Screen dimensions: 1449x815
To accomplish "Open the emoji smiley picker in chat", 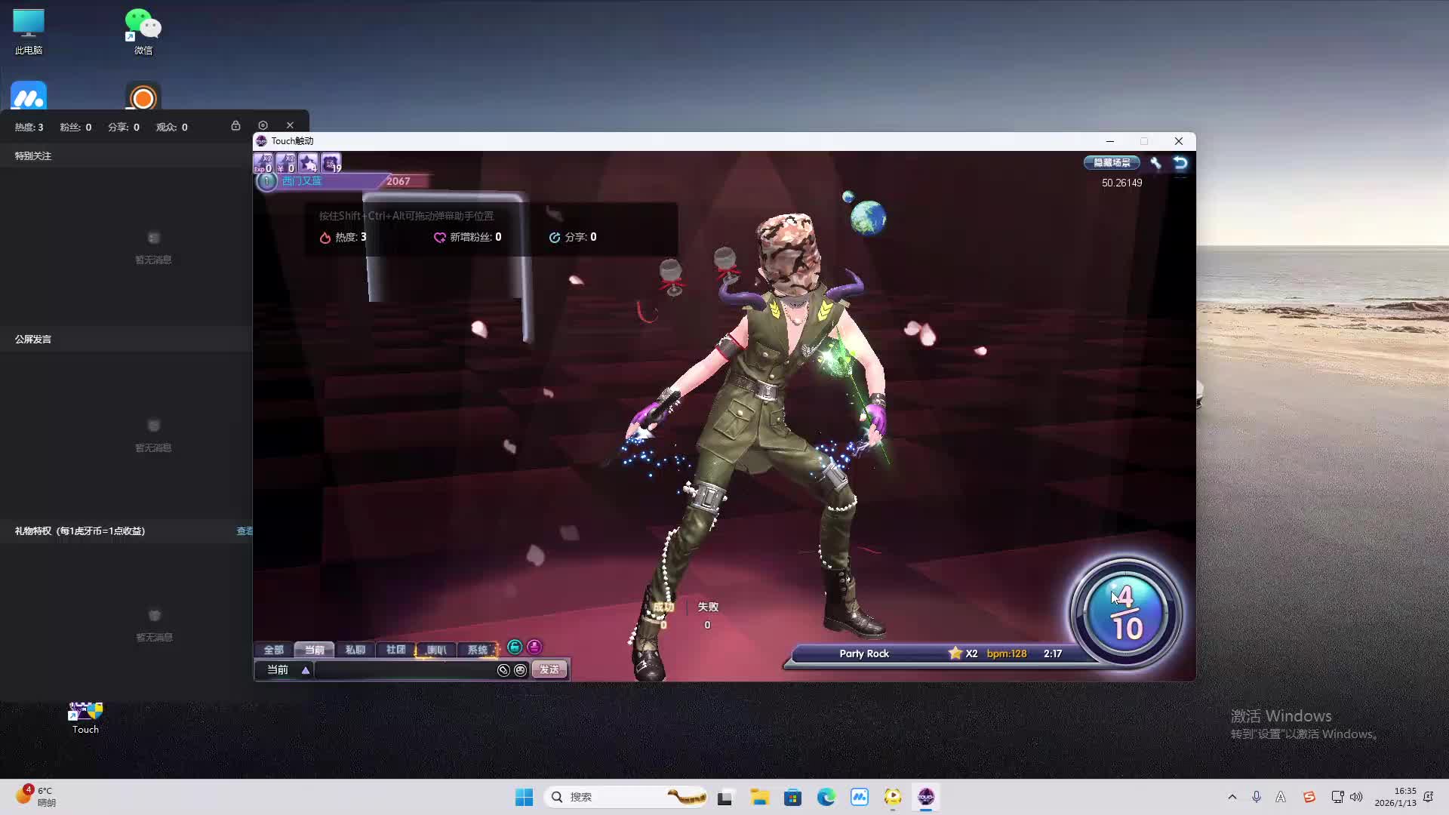I will (x=521, y=670).
